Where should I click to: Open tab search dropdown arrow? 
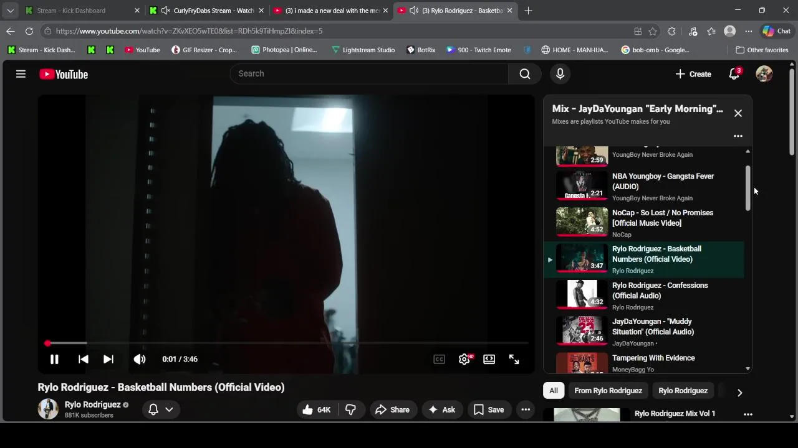point(11,11)
